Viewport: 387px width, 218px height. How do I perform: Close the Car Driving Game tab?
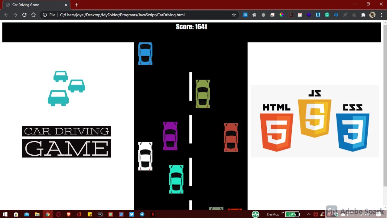tap(66, 5)
